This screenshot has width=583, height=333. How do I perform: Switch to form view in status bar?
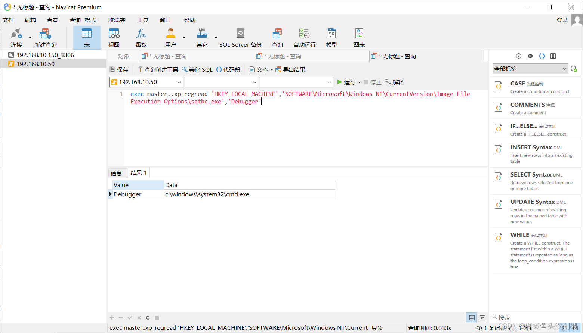click(482, 318)
